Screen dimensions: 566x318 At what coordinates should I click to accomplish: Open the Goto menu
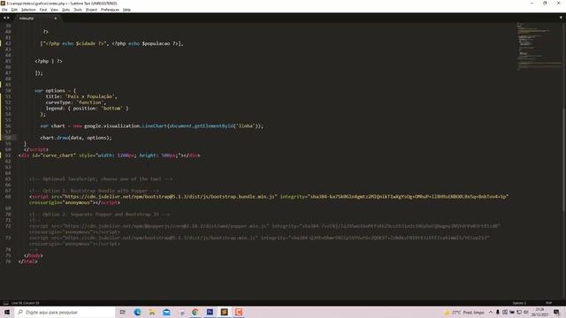click(x=65, y=10)
